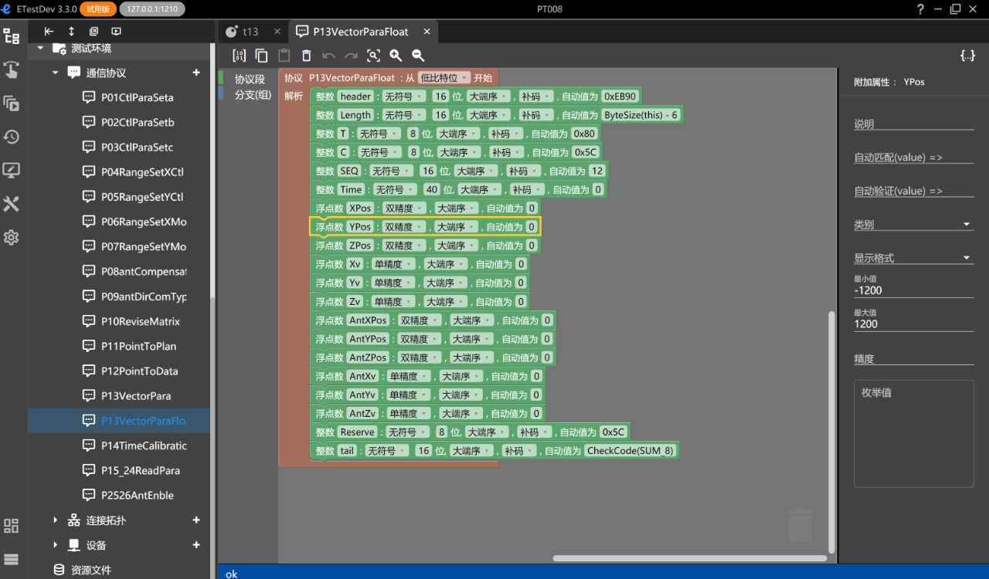
Task: Expand the 连接拓扑 tree node
Action: pyautogui.click(x=55, y=520)
